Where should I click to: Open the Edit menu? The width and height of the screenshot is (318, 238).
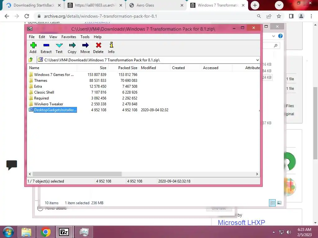tap(42, 37)
